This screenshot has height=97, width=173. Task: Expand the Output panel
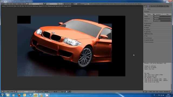[x=147, y=27]
